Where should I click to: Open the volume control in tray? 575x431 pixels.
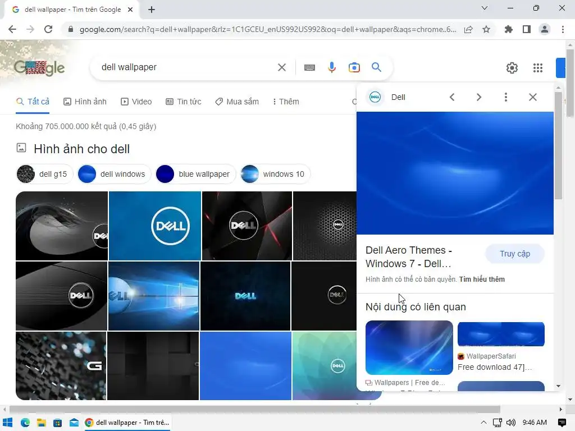pos(511,423)
